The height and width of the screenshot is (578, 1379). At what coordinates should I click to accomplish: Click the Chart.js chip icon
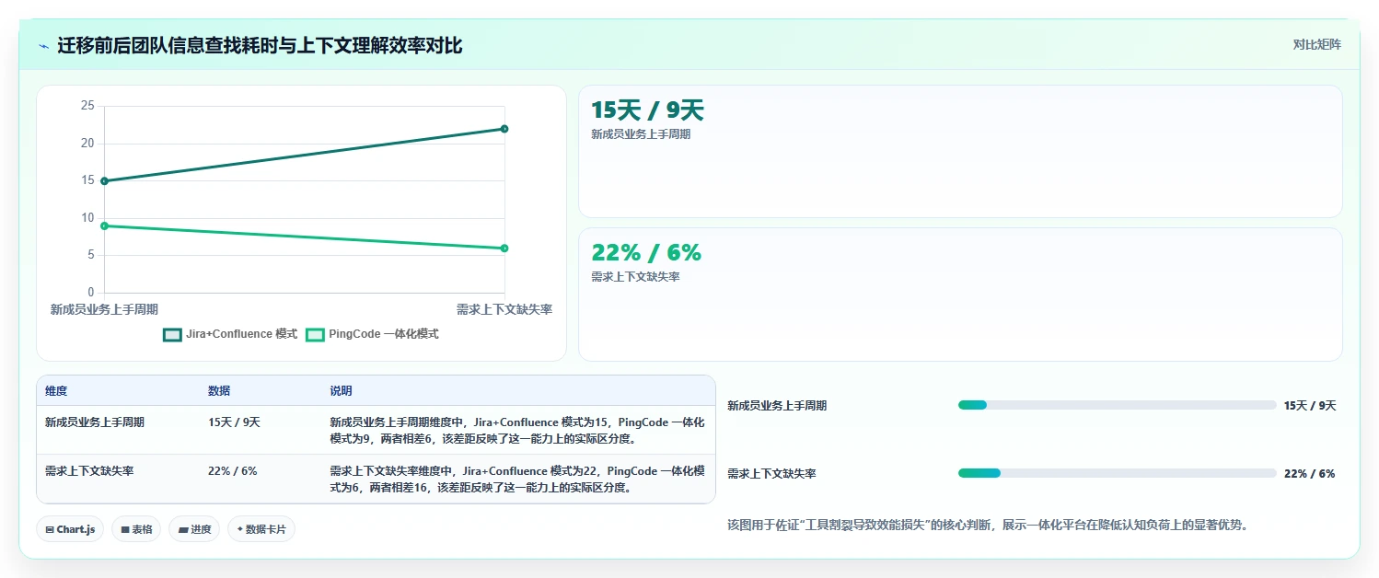tap(50, 529)
